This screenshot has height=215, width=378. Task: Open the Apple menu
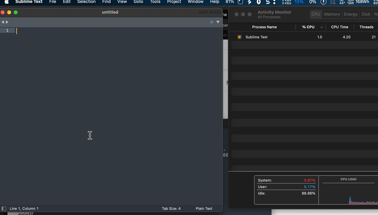click(7, 2)
